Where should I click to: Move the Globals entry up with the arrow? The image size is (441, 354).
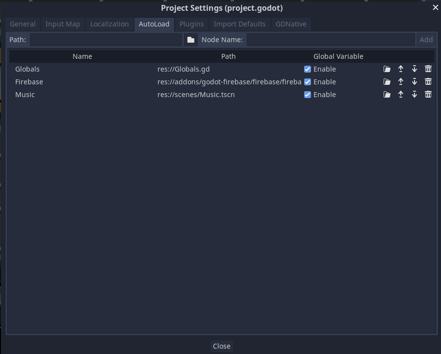(401, 69)
